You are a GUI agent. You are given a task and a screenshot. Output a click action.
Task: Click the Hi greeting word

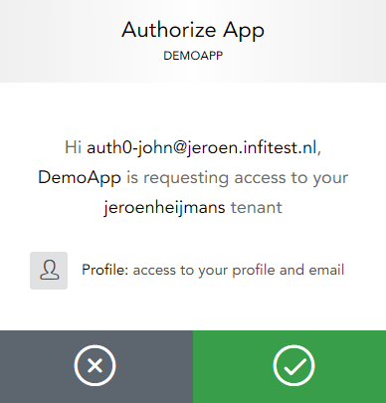pos(73,147)
